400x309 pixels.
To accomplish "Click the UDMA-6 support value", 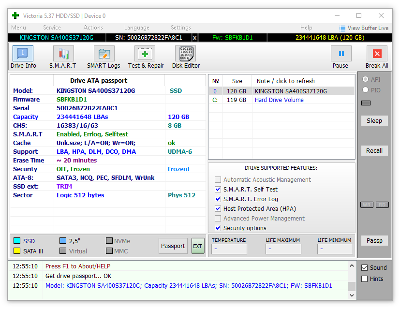I will pyautogui.click(x=180, y=152).
